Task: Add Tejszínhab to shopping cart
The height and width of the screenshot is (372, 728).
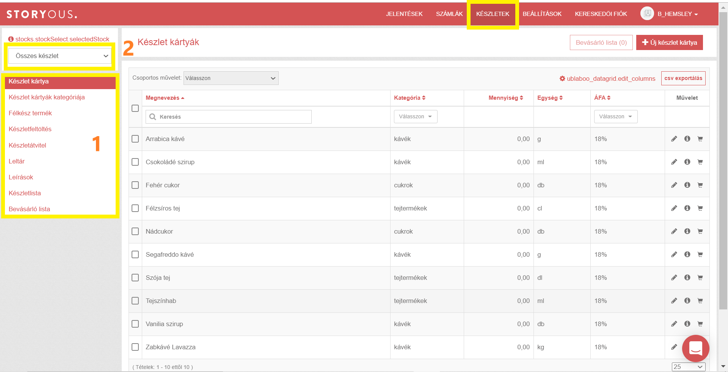Action: point(700,301)
